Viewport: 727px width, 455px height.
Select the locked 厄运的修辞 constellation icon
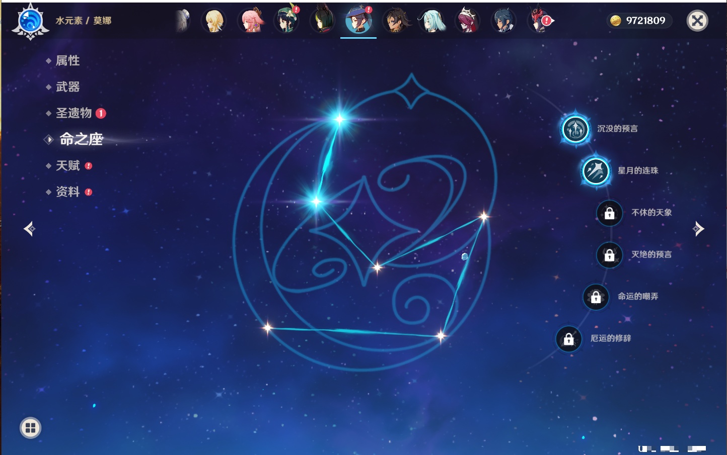pyautogui.click(x=568, y=339)
